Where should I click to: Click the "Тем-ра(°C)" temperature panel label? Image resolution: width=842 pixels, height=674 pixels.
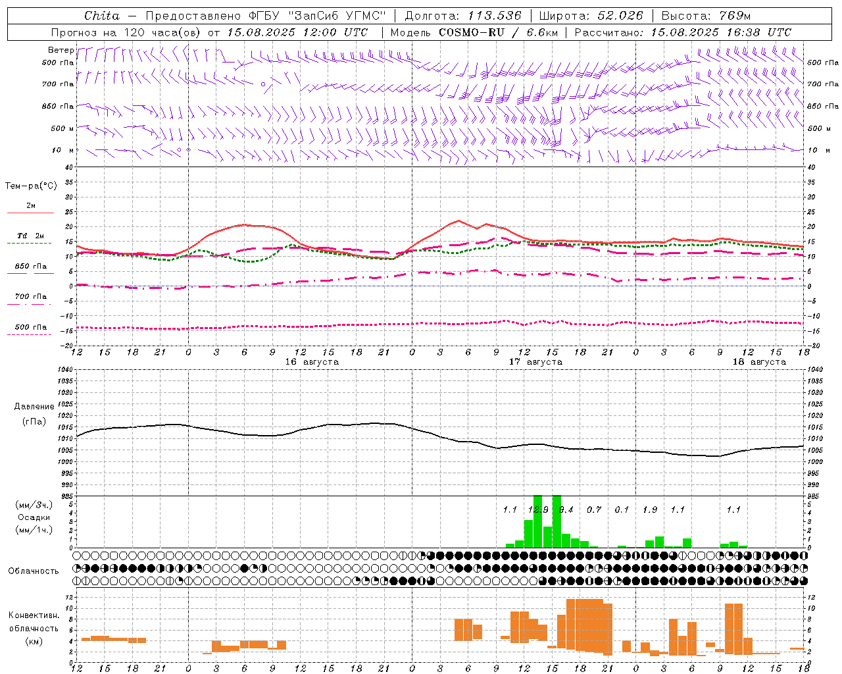click(31, 186)
